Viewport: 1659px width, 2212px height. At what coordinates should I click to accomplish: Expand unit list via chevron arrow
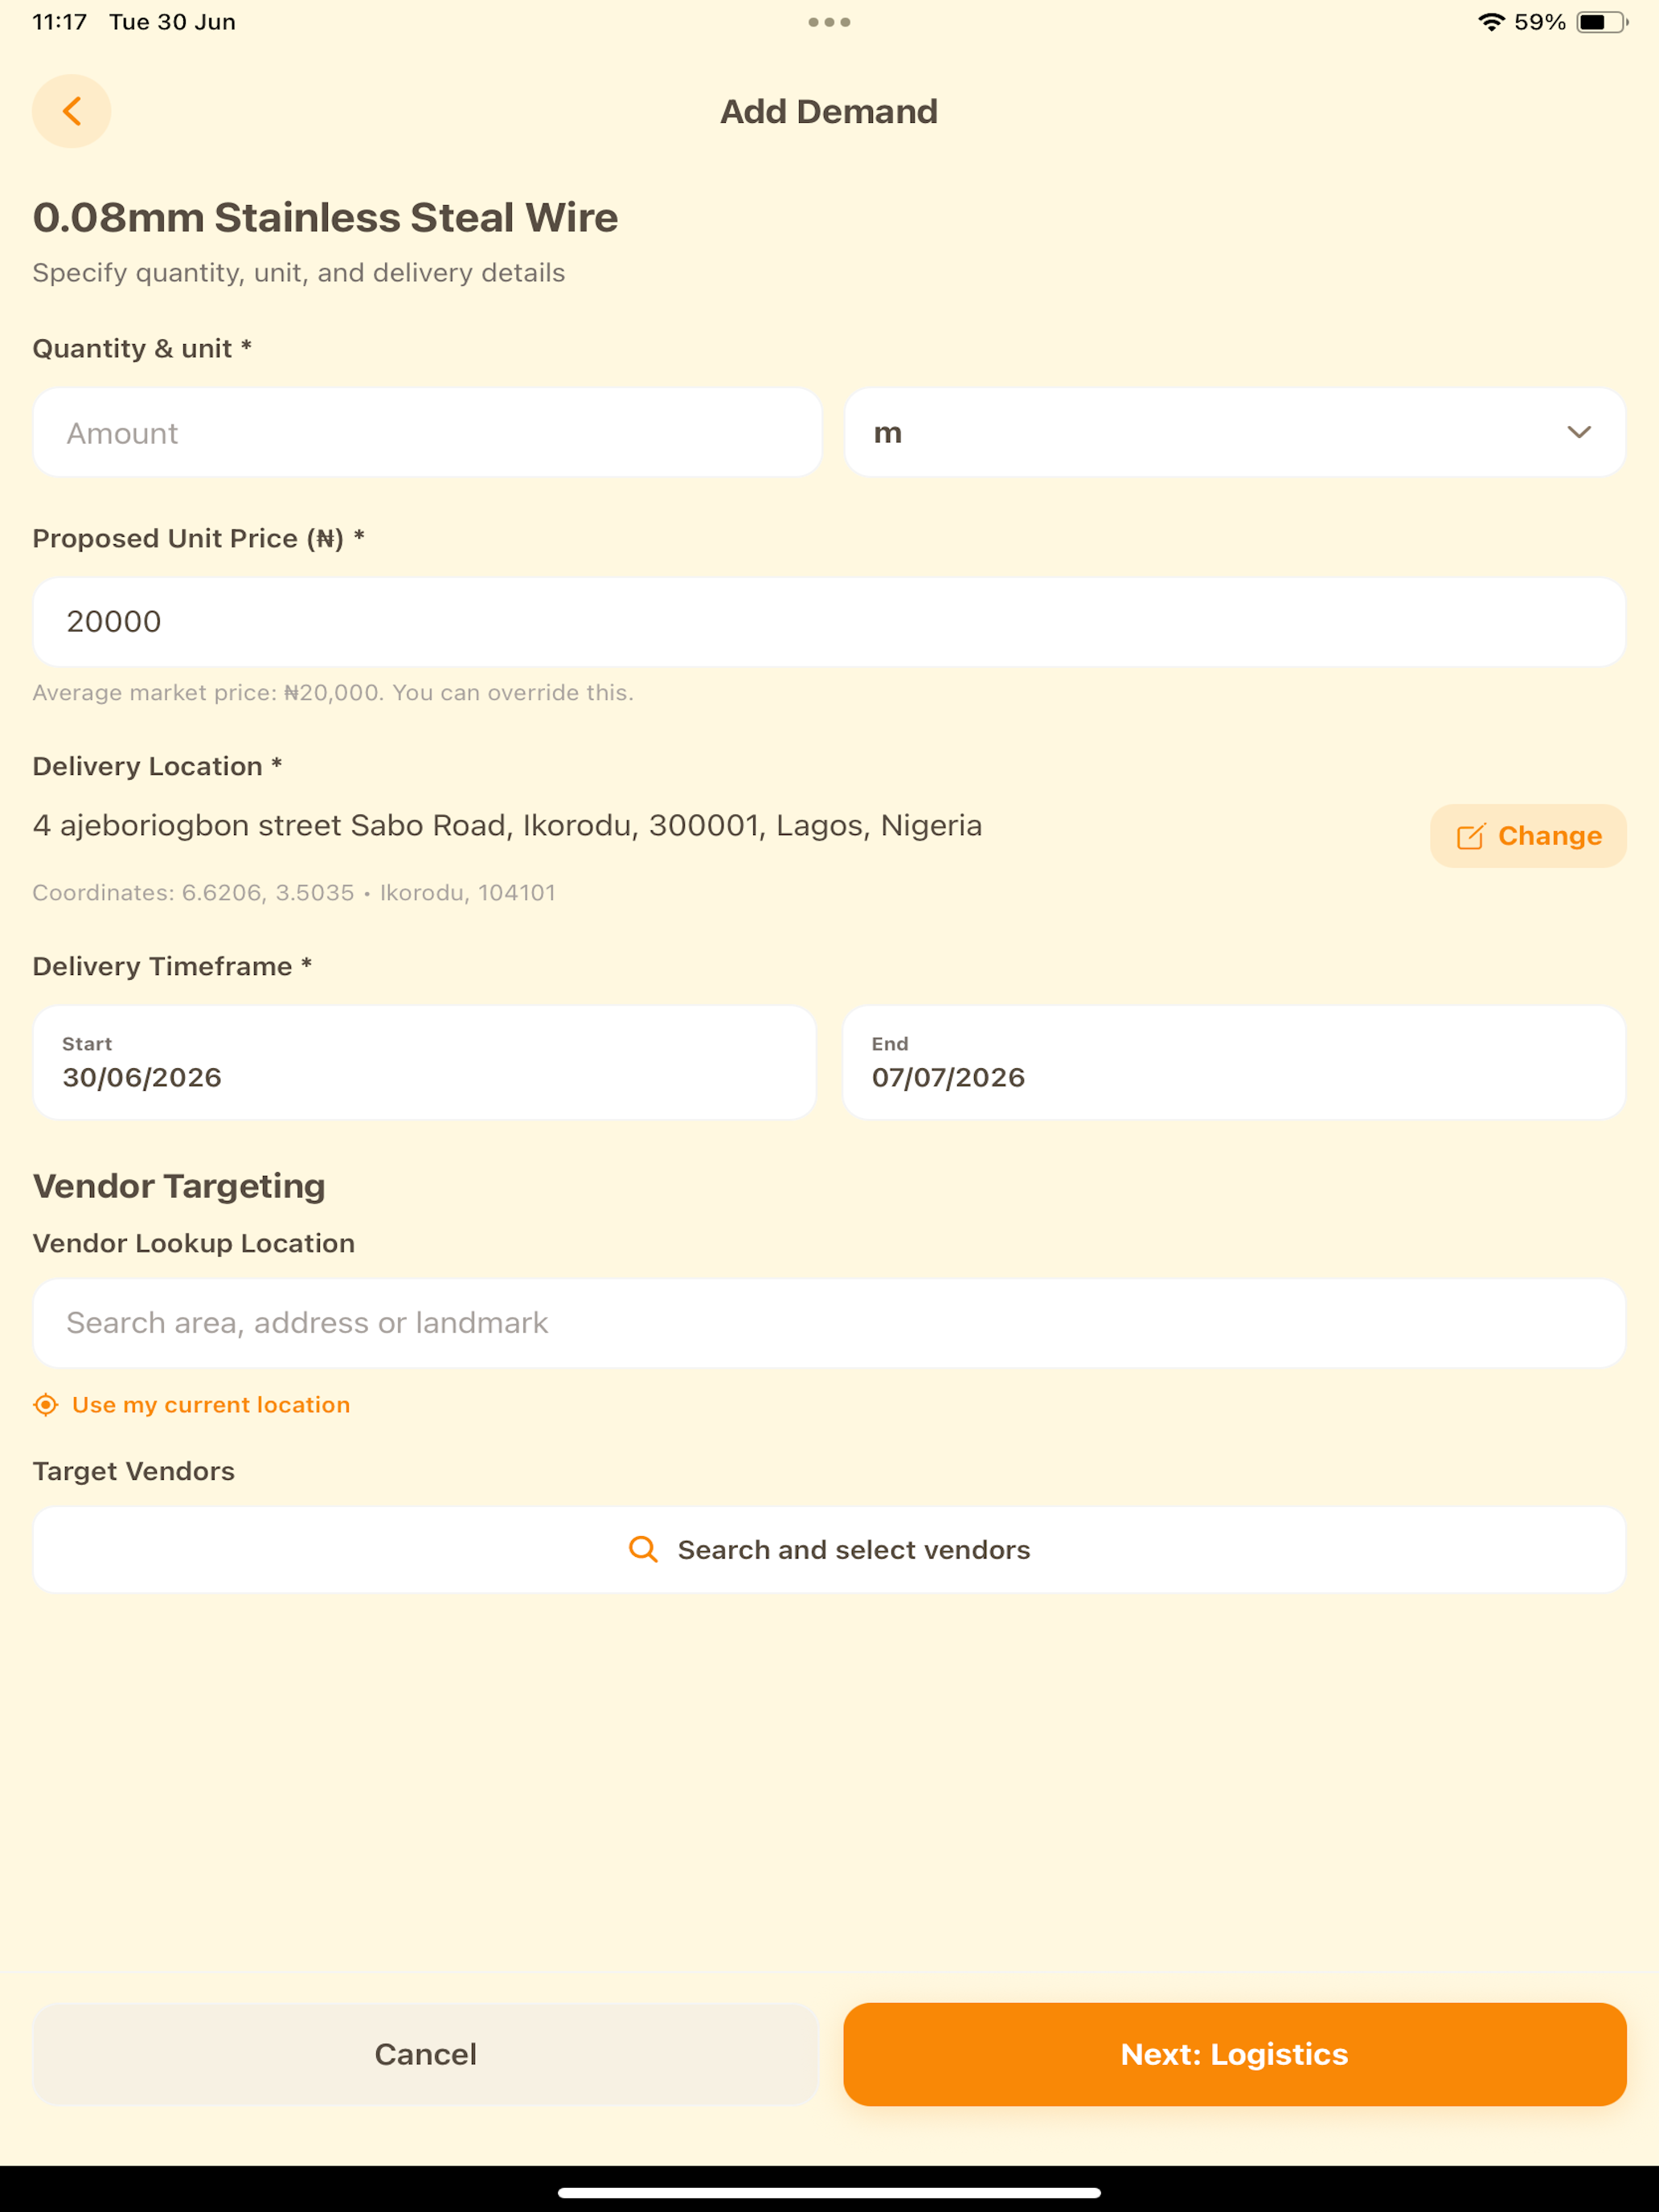tap(1578, 432)
